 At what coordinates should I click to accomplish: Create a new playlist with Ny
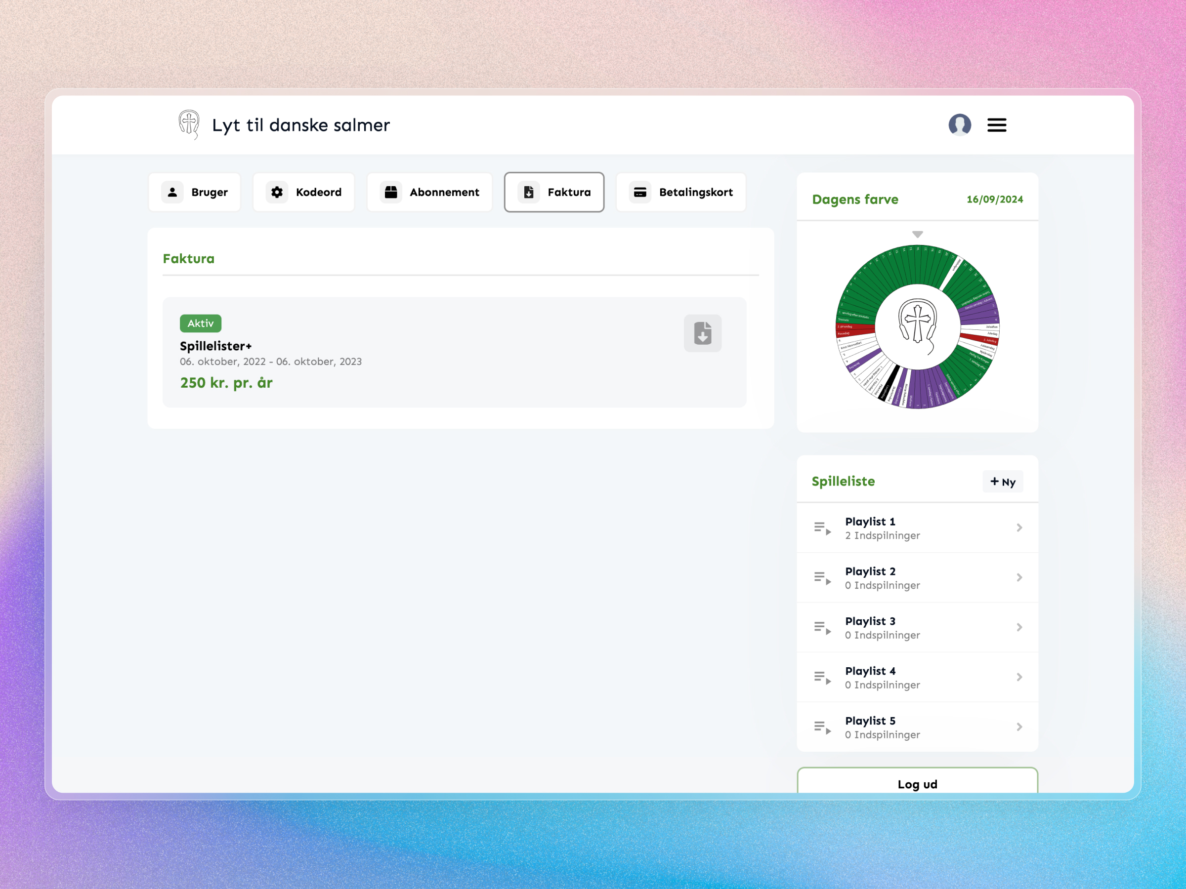[x=1002, y=481]
